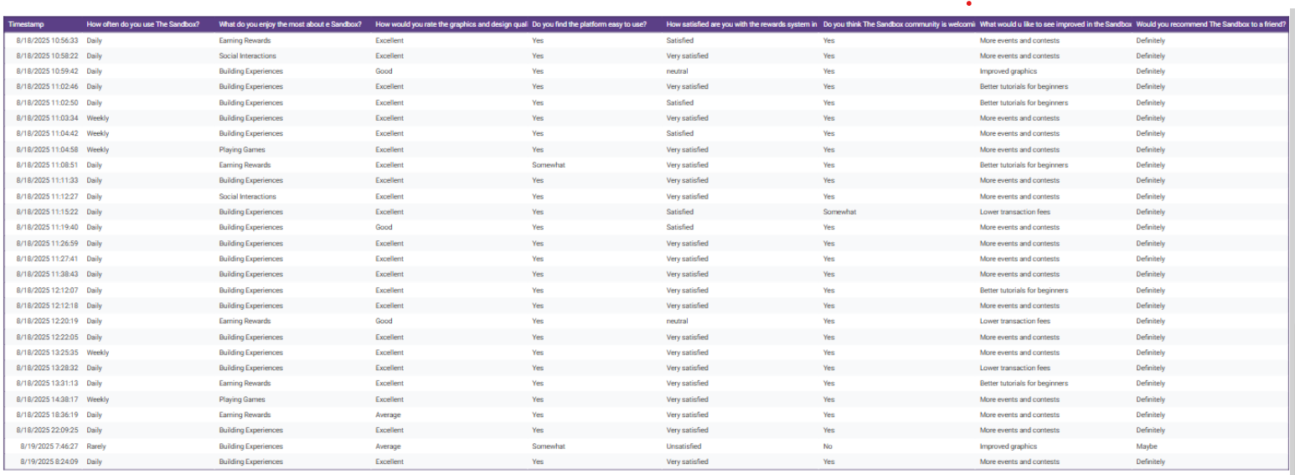Click "Good" in the 11:19:40 row
Viewport: 1295px width, 475px height.
click(384, 228)
